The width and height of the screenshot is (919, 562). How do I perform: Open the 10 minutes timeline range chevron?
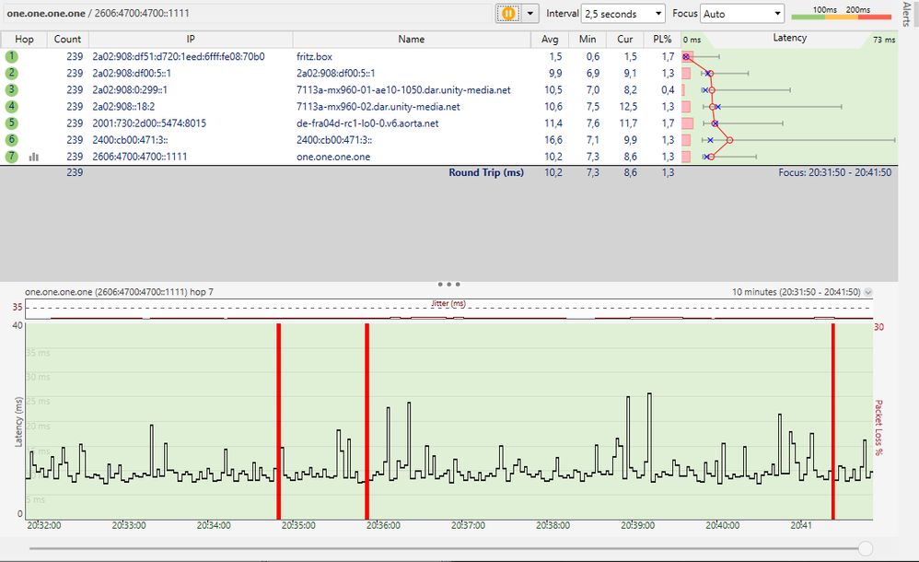click(868, 292)
